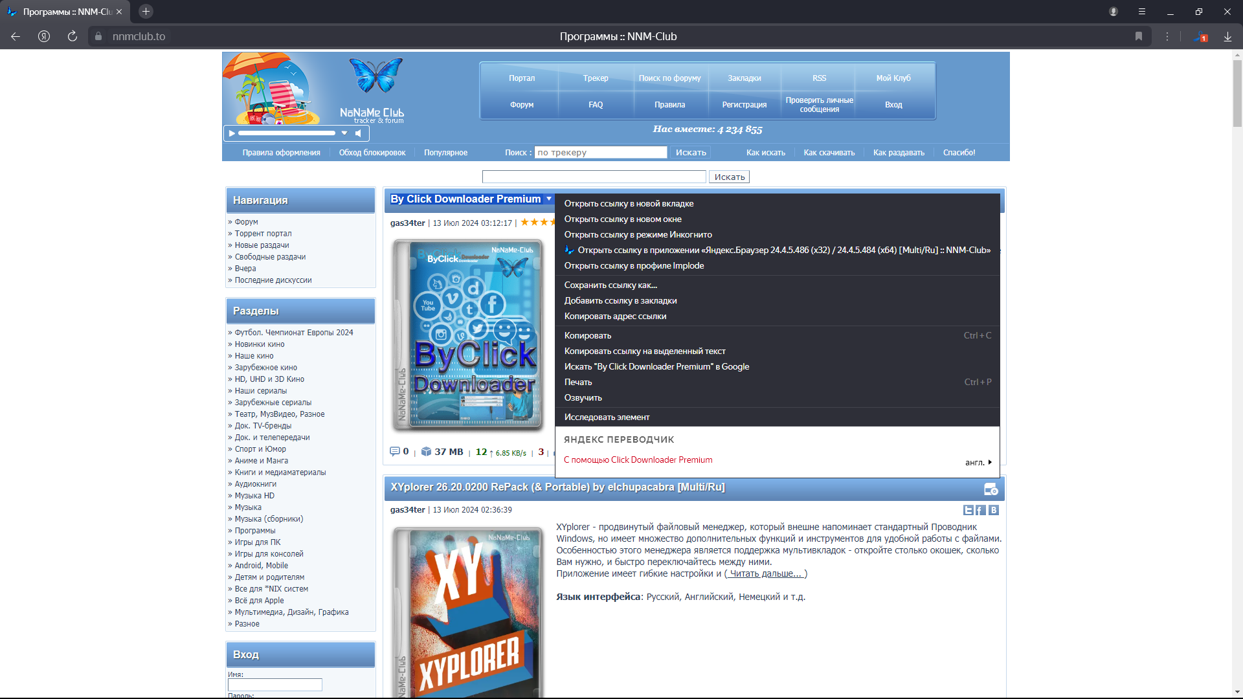Click 'Копировать' with Ctrl+C shortcut
Viewport: 1243px width, 699px height.
(778, 335)
